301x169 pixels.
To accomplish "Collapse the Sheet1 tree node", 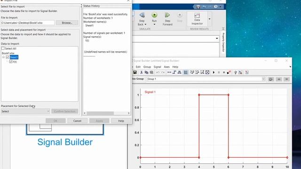I will point(3,57).
